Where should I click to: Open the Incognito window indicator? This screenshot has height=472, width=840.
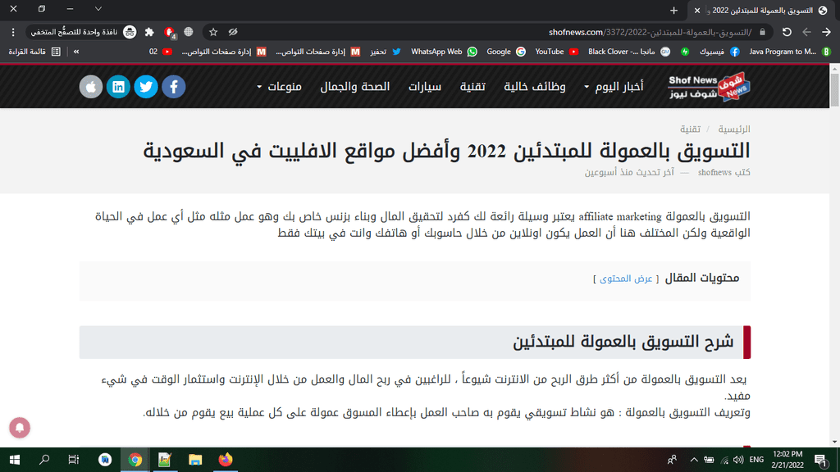click(83, 32)
